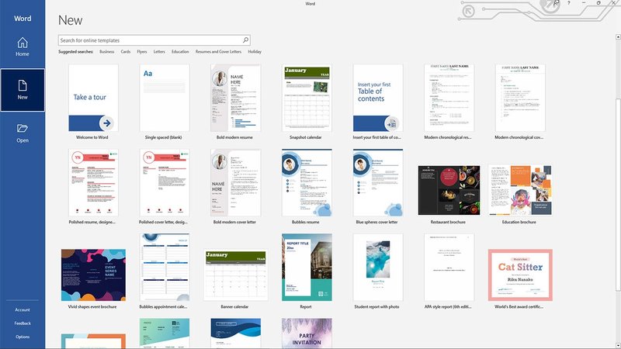Select the World's Best award certificate template
621x349 pixels.
point(520,274)
